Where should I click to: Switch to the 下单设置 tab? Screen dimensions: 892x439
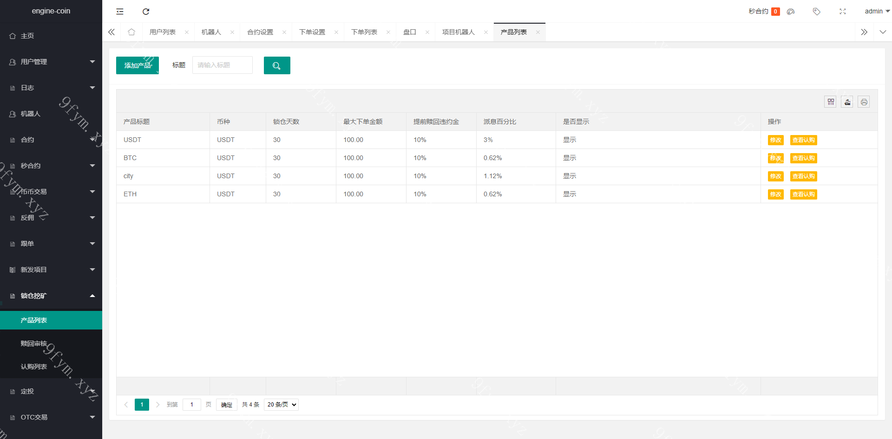point(312,32)
